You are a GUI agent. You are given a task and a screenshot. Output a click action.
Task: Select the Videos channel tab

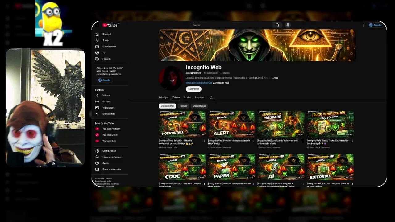coord(176,97)
